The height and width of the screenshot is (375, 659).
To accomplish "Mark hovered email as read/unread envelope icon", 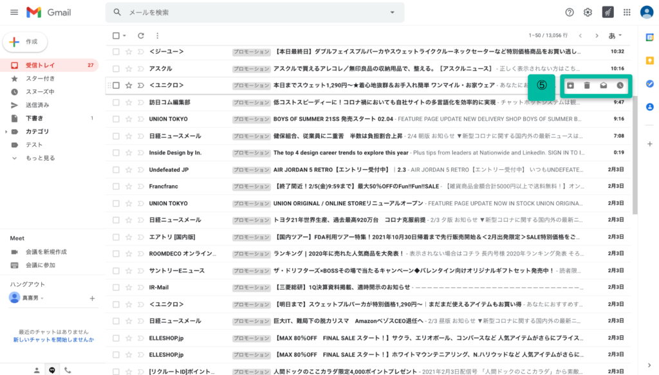I will (x=604, y=85).
